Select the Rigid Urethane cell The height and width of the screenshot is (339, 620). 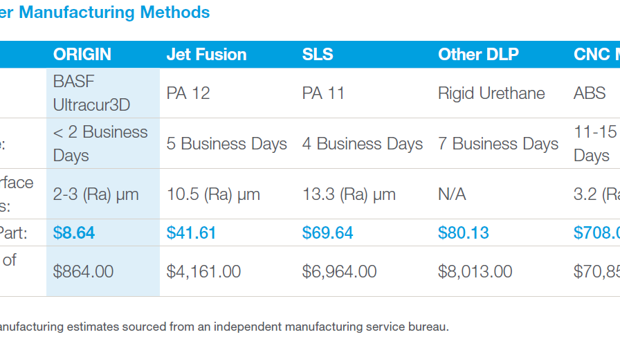pos(491,93)
